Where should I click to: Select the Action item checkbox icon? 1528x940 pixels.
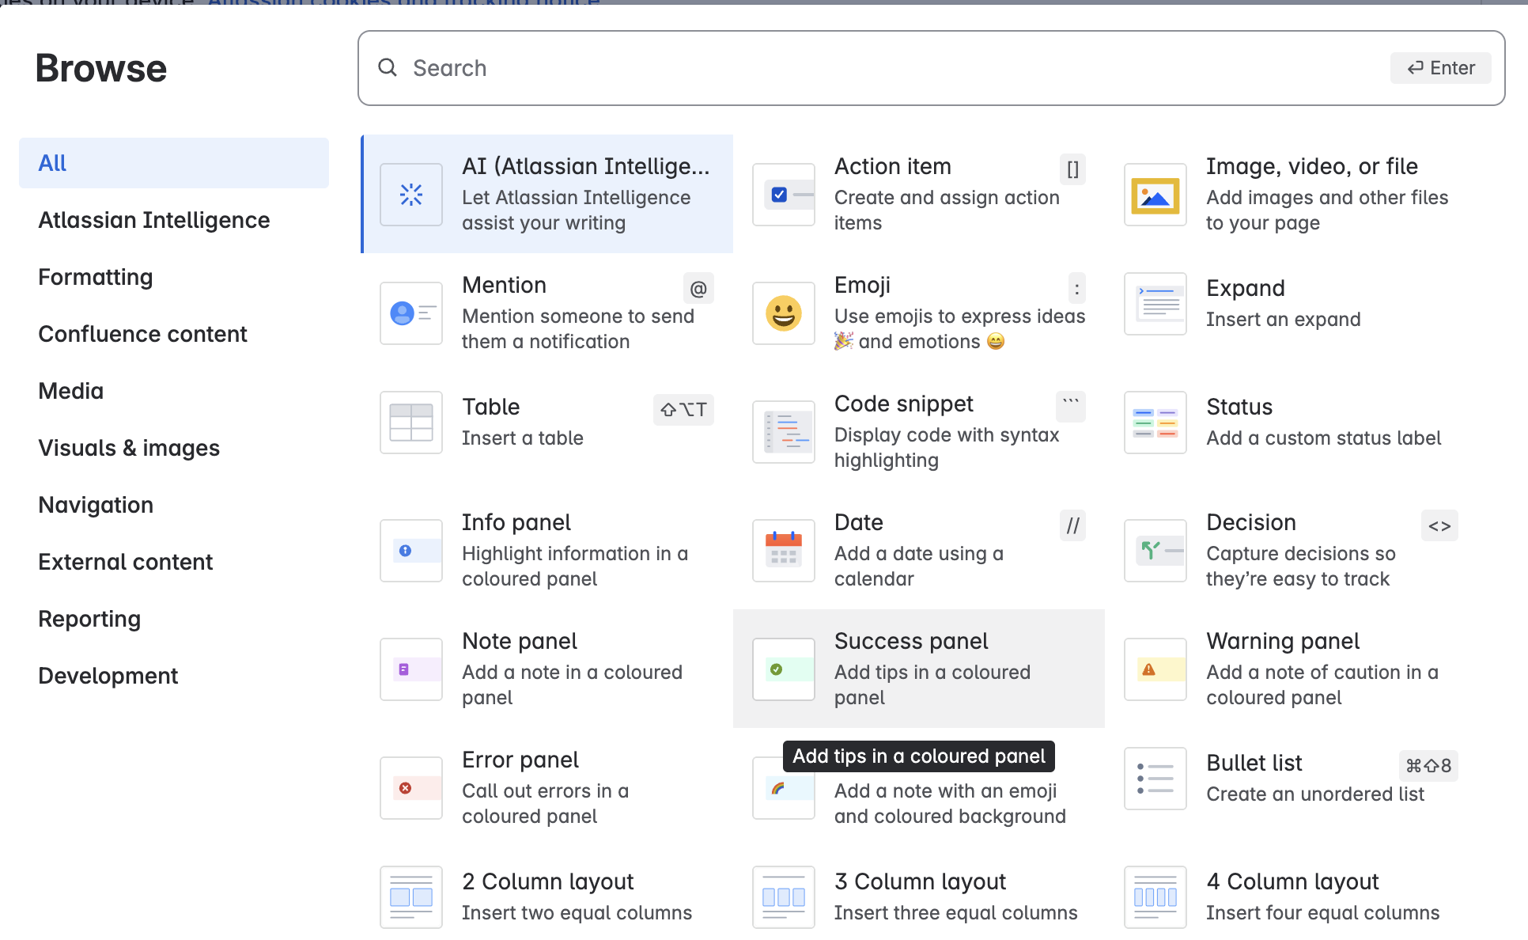[784, 195]
